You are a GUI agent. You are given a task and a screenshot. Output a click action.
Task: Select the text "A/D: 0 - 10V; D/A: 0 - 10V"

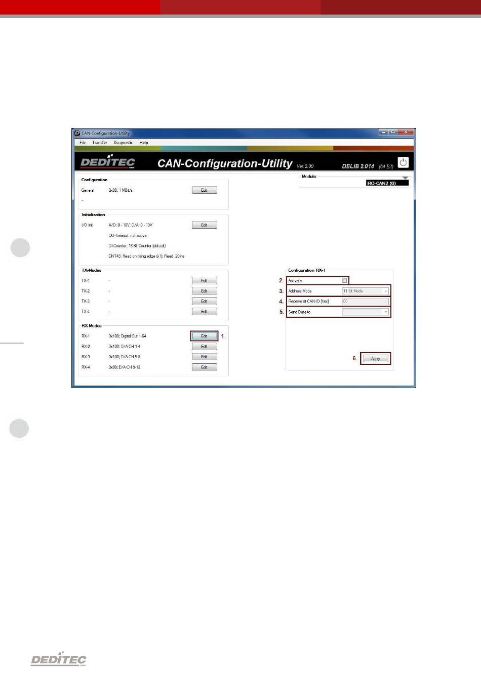131,225
